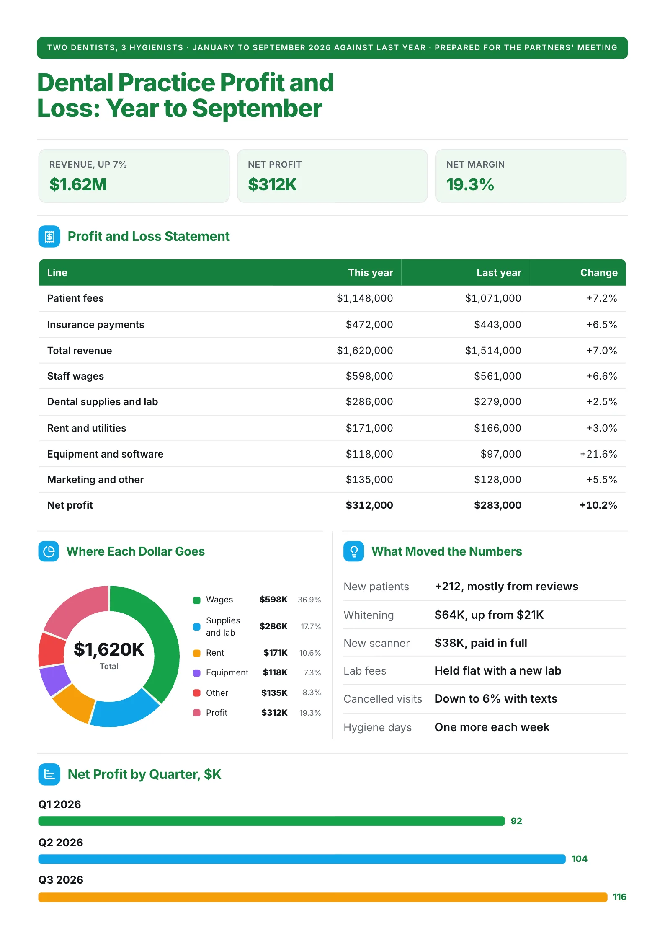
Task: Click the "$1,620K" total in the donut center
Action: click(x=109, y=649)
